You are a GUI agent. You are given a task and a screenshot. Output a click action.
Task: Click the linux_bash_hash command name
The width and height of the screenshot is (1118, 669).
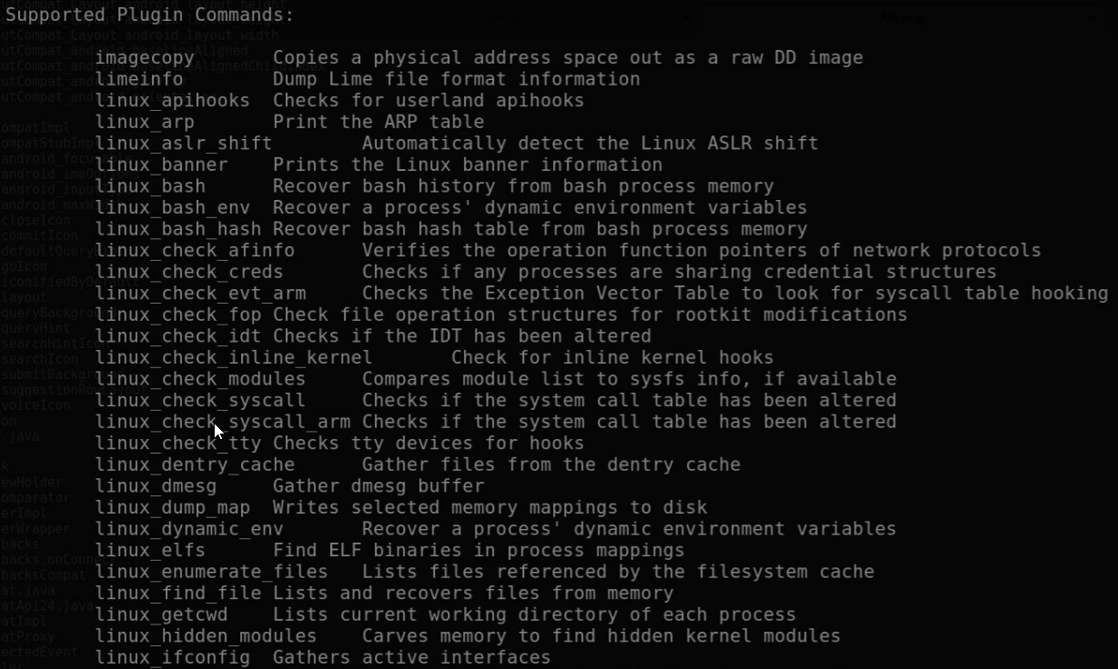click(x=178, y=229)
